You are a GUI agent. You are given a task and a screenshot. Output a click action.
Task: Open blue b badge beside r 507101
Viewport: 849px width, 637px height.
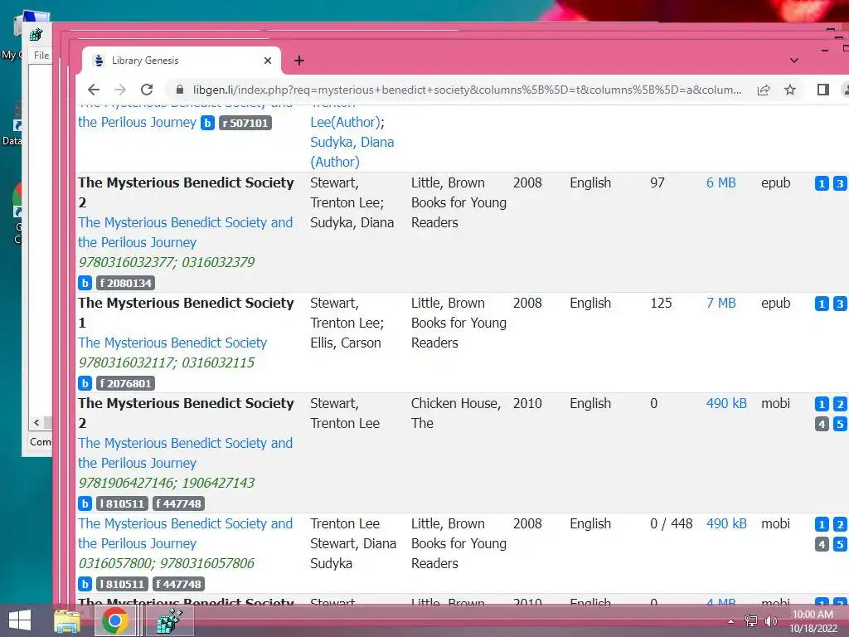click(207, 123)
